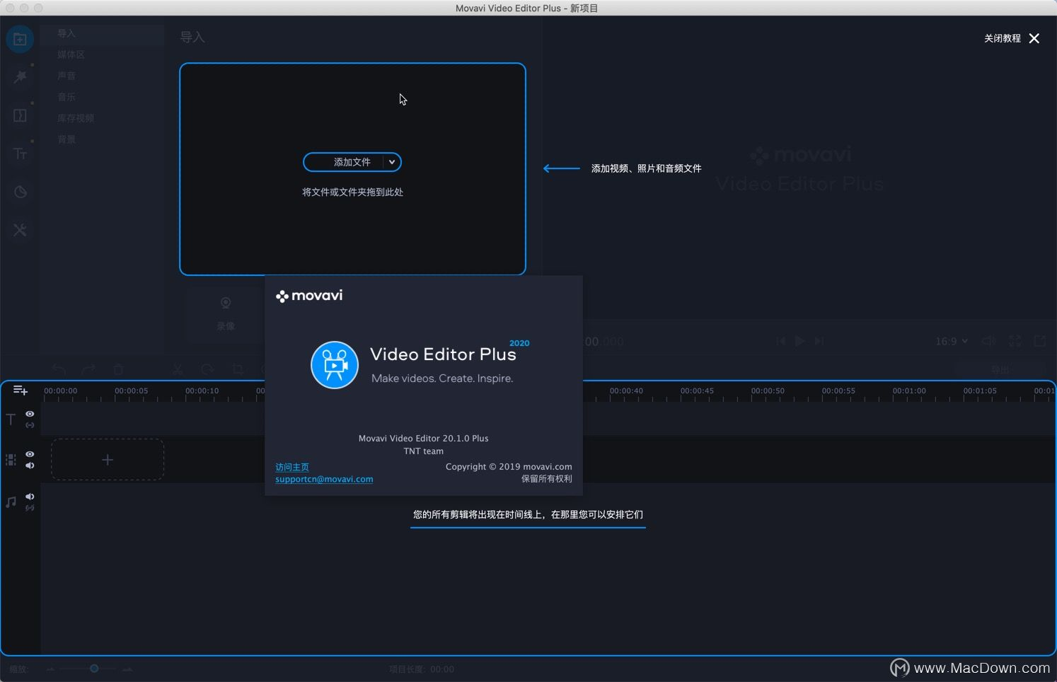Click the previous frame button
This screenshot has width=1057, height=682.
point(780,341)
